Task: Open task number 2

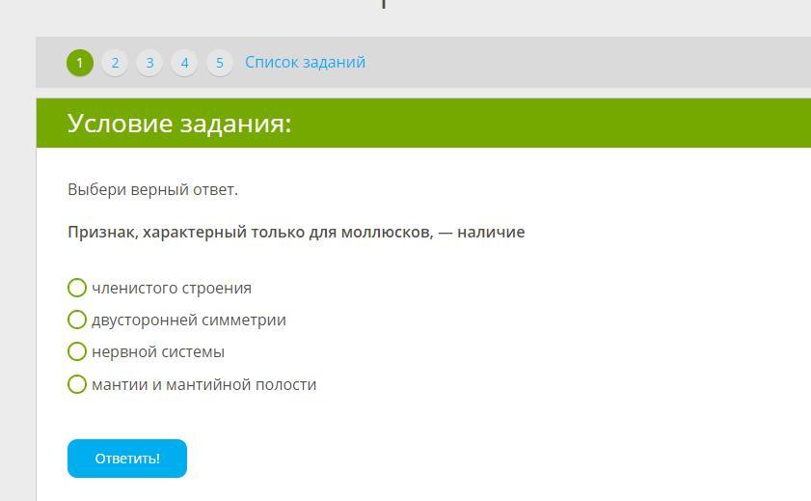Action: tap(115, 63)
